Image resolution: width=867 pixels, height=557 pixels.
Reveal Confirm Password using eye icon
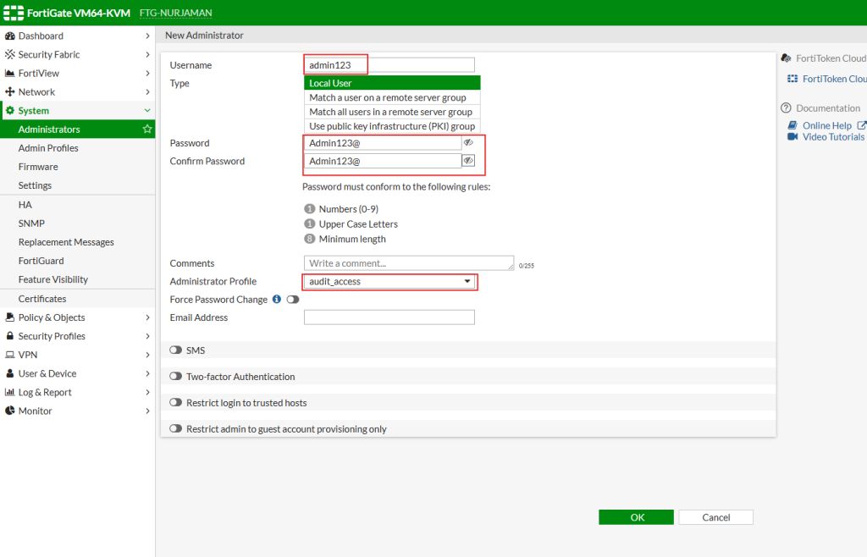point(468,160)
